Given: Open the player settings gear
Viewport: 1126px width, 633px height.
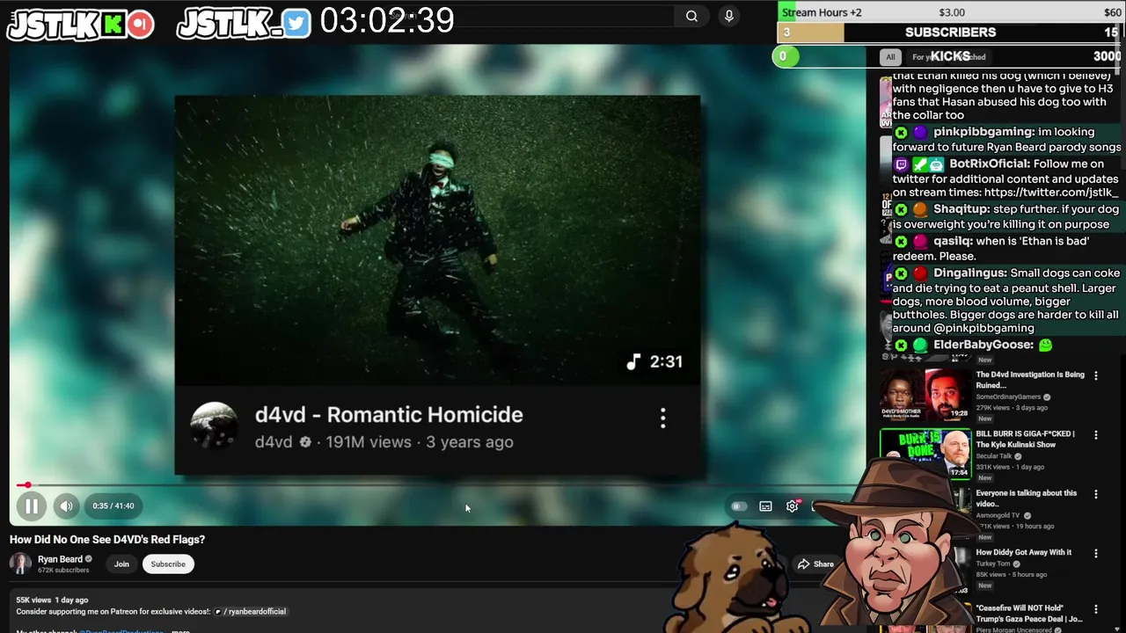Looking at the screenshot, I should (793, 506).
